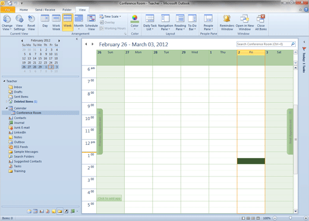Click the Calendar navigation icon

coord(35,211)
